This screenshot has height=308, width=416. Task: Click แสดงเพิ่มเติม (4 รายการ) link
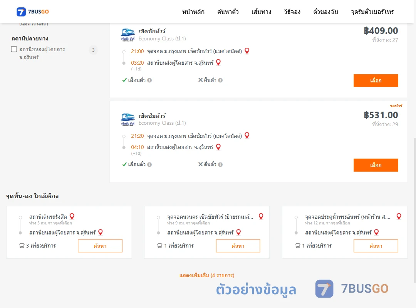click(207, 275)
